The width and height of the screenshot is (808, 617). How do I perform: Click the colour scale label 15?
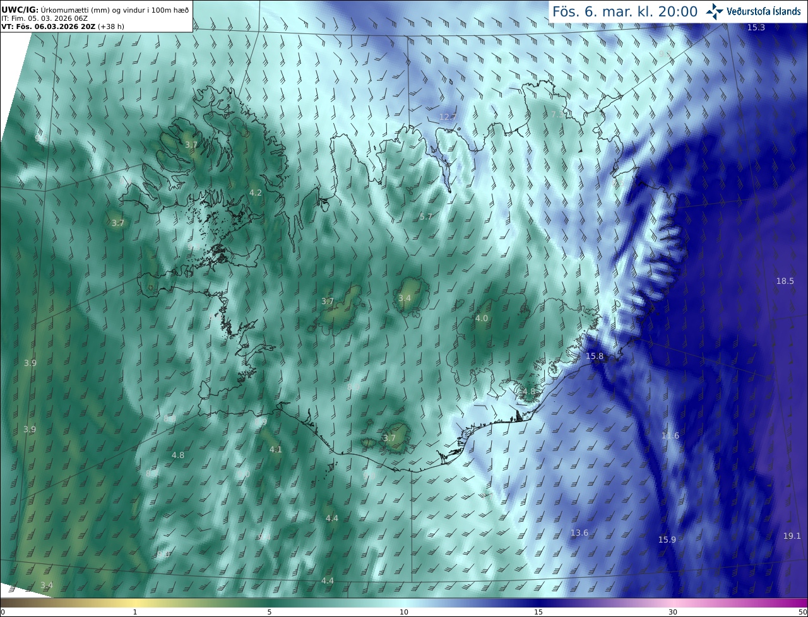538,612
